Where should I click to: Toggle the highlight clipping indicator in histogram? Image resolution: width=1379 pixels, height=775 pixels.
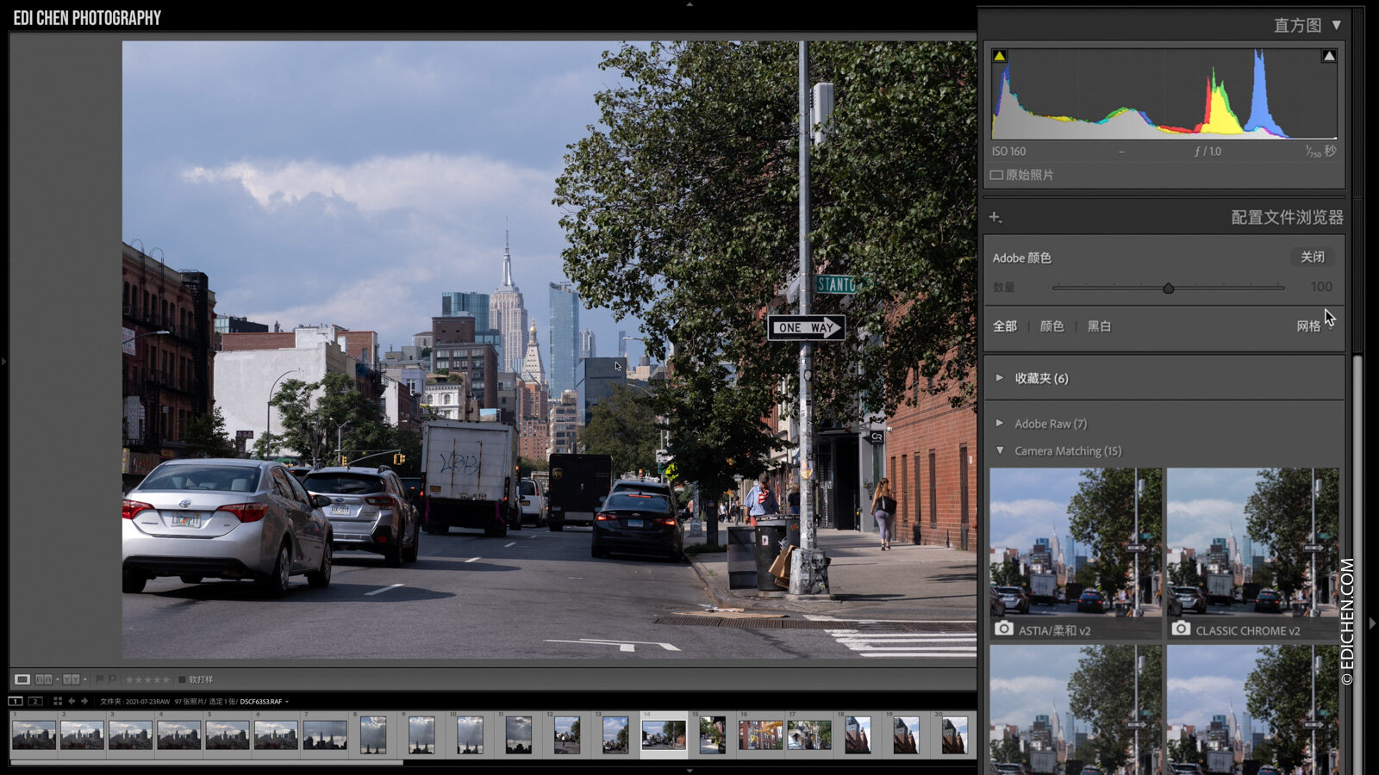click(x=1329, y=55)
